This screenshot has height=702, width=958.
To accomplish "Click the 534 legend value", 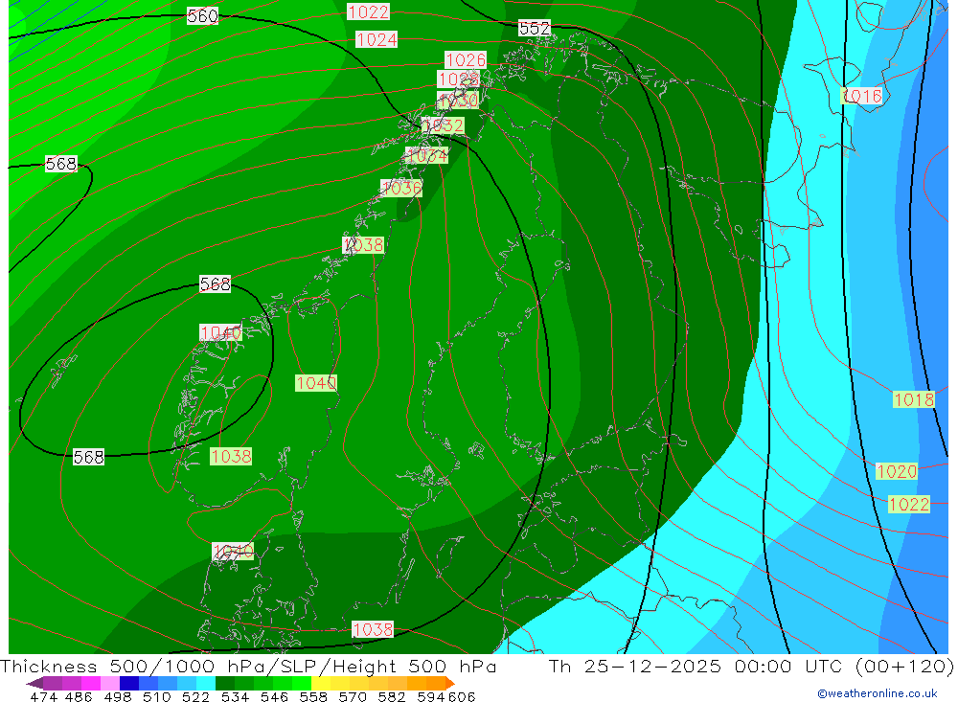I will pyautogui.click(x=235, y=696).
